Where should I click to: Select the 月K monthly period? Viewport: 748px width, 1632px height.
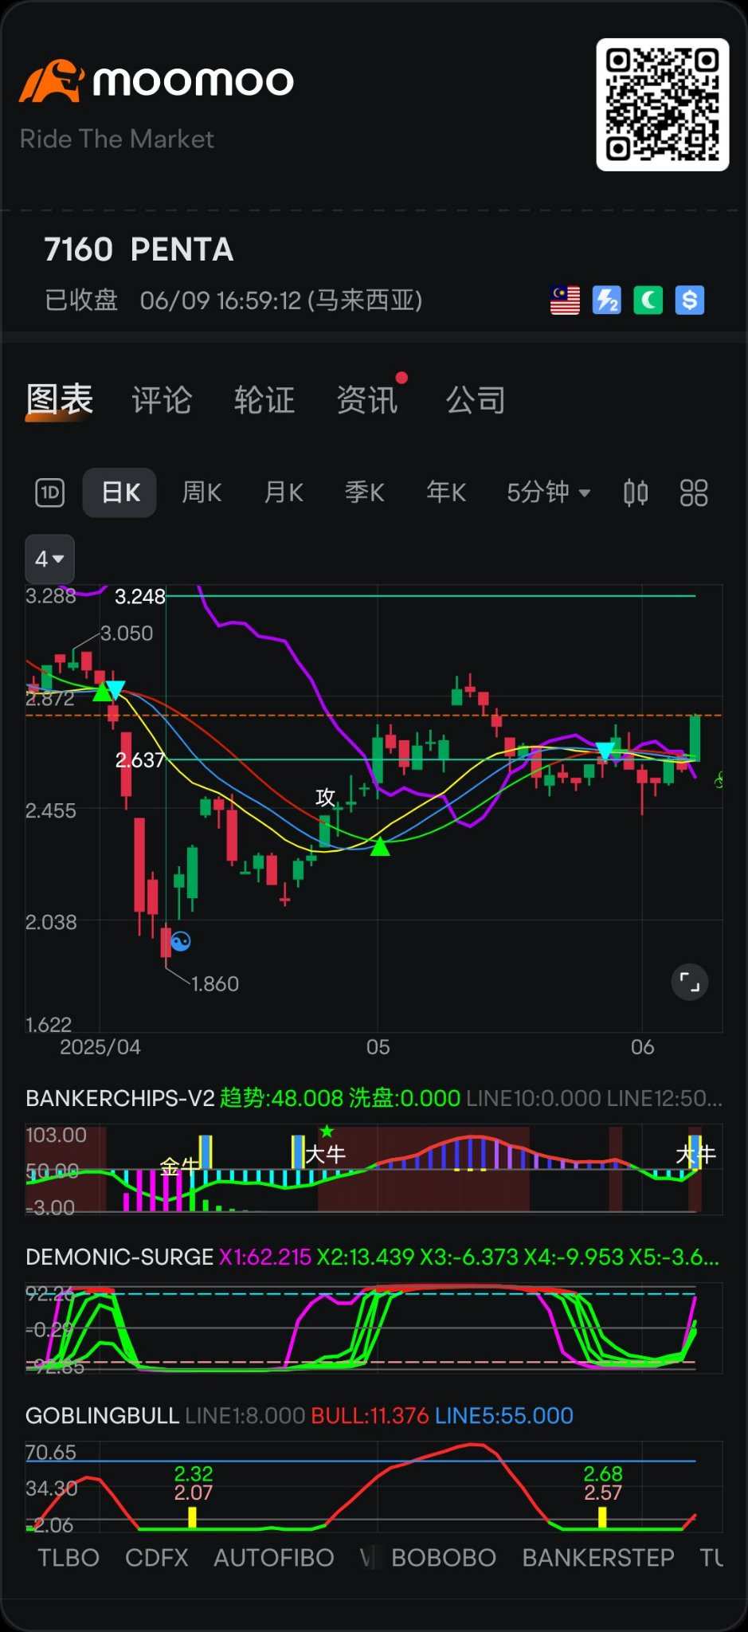(284, 492)
